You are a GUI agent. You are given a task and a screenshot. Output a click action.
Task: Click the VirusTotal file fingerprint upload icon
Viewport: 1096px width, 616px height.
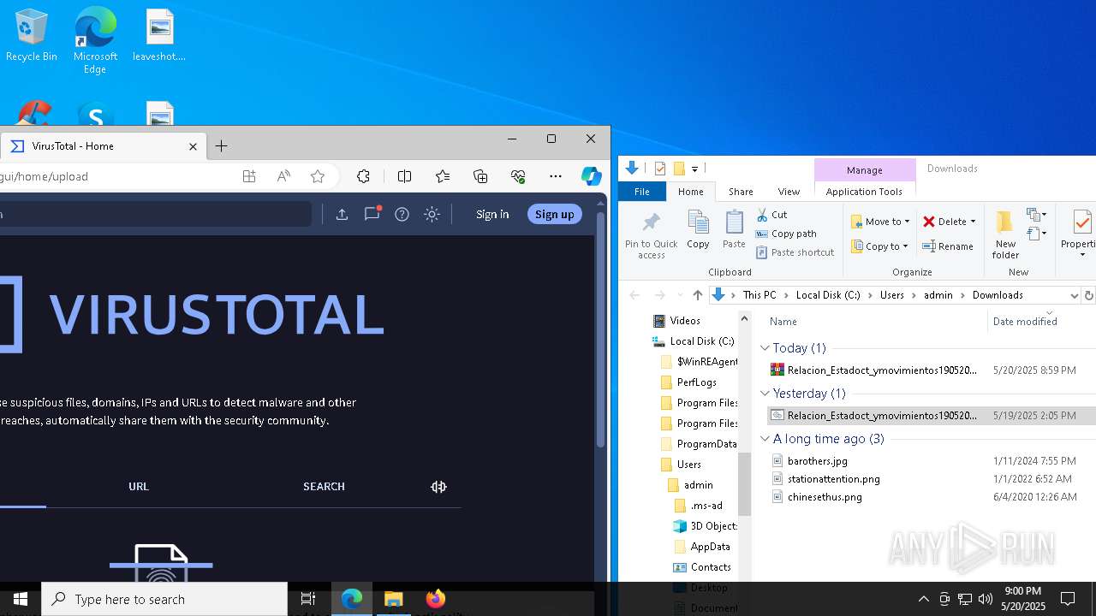(x=161, y=563)
